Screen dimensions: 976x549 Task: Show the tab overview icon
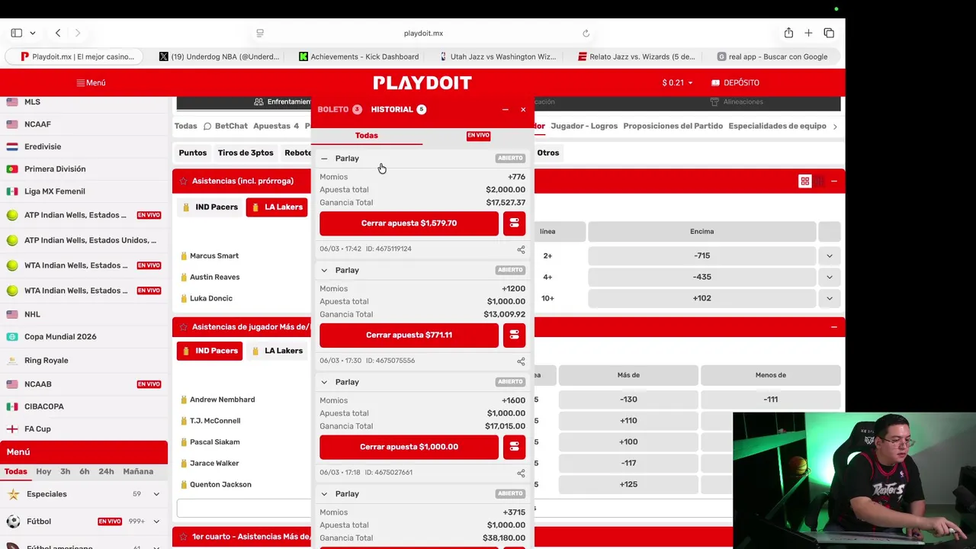point(829,33)
